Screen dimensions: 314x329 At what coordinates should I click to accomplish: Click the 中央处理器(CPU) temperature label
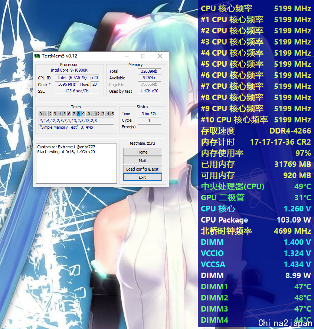point(233,187)
